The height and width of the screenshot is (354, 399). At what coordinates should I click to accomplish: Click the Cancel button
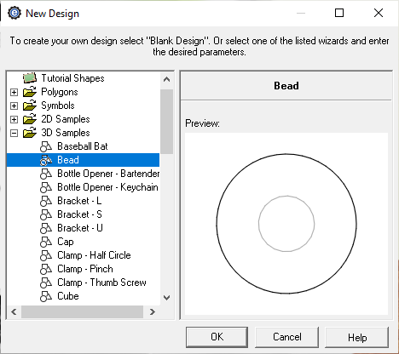(x=286, y=337)
